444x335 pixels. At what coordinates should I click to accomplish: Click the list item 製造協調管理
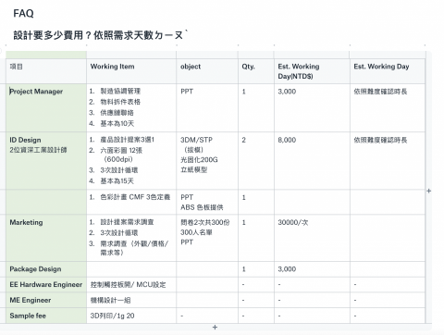(120, 91)
